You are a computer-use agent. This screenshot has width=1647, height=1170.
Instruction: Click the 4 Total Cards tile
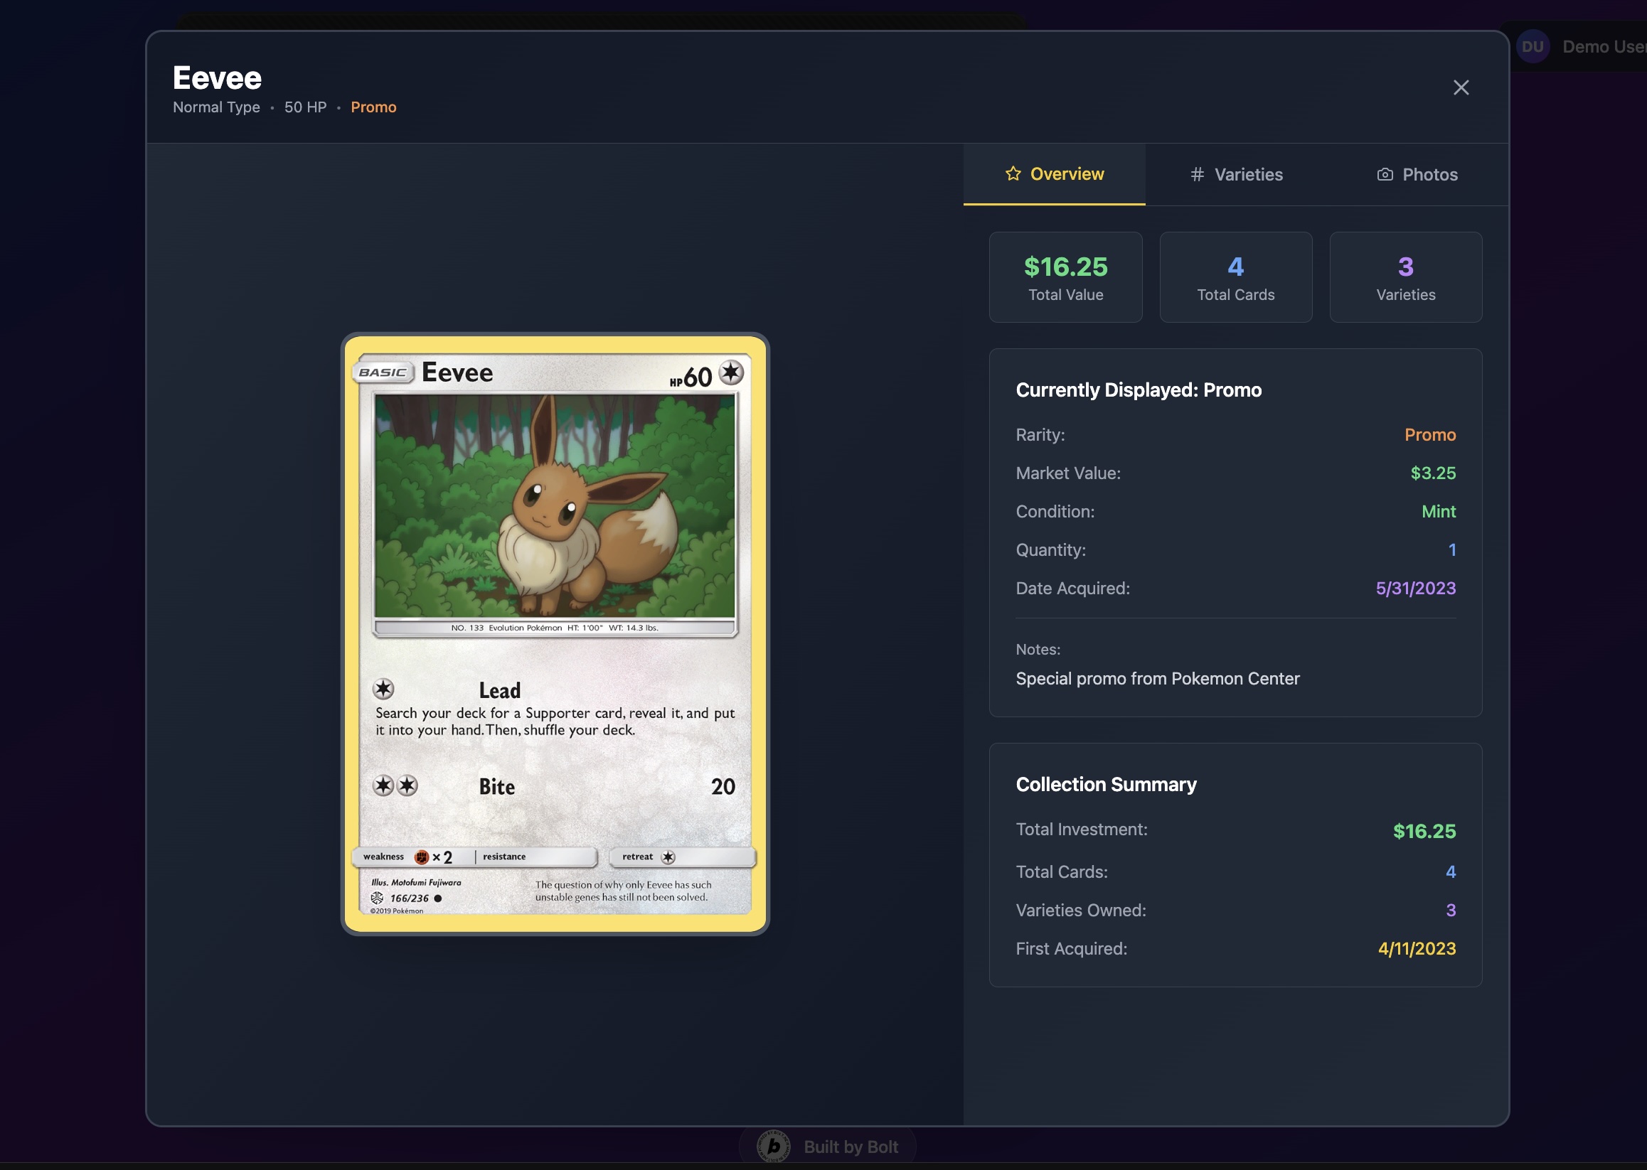(1235, 277)
